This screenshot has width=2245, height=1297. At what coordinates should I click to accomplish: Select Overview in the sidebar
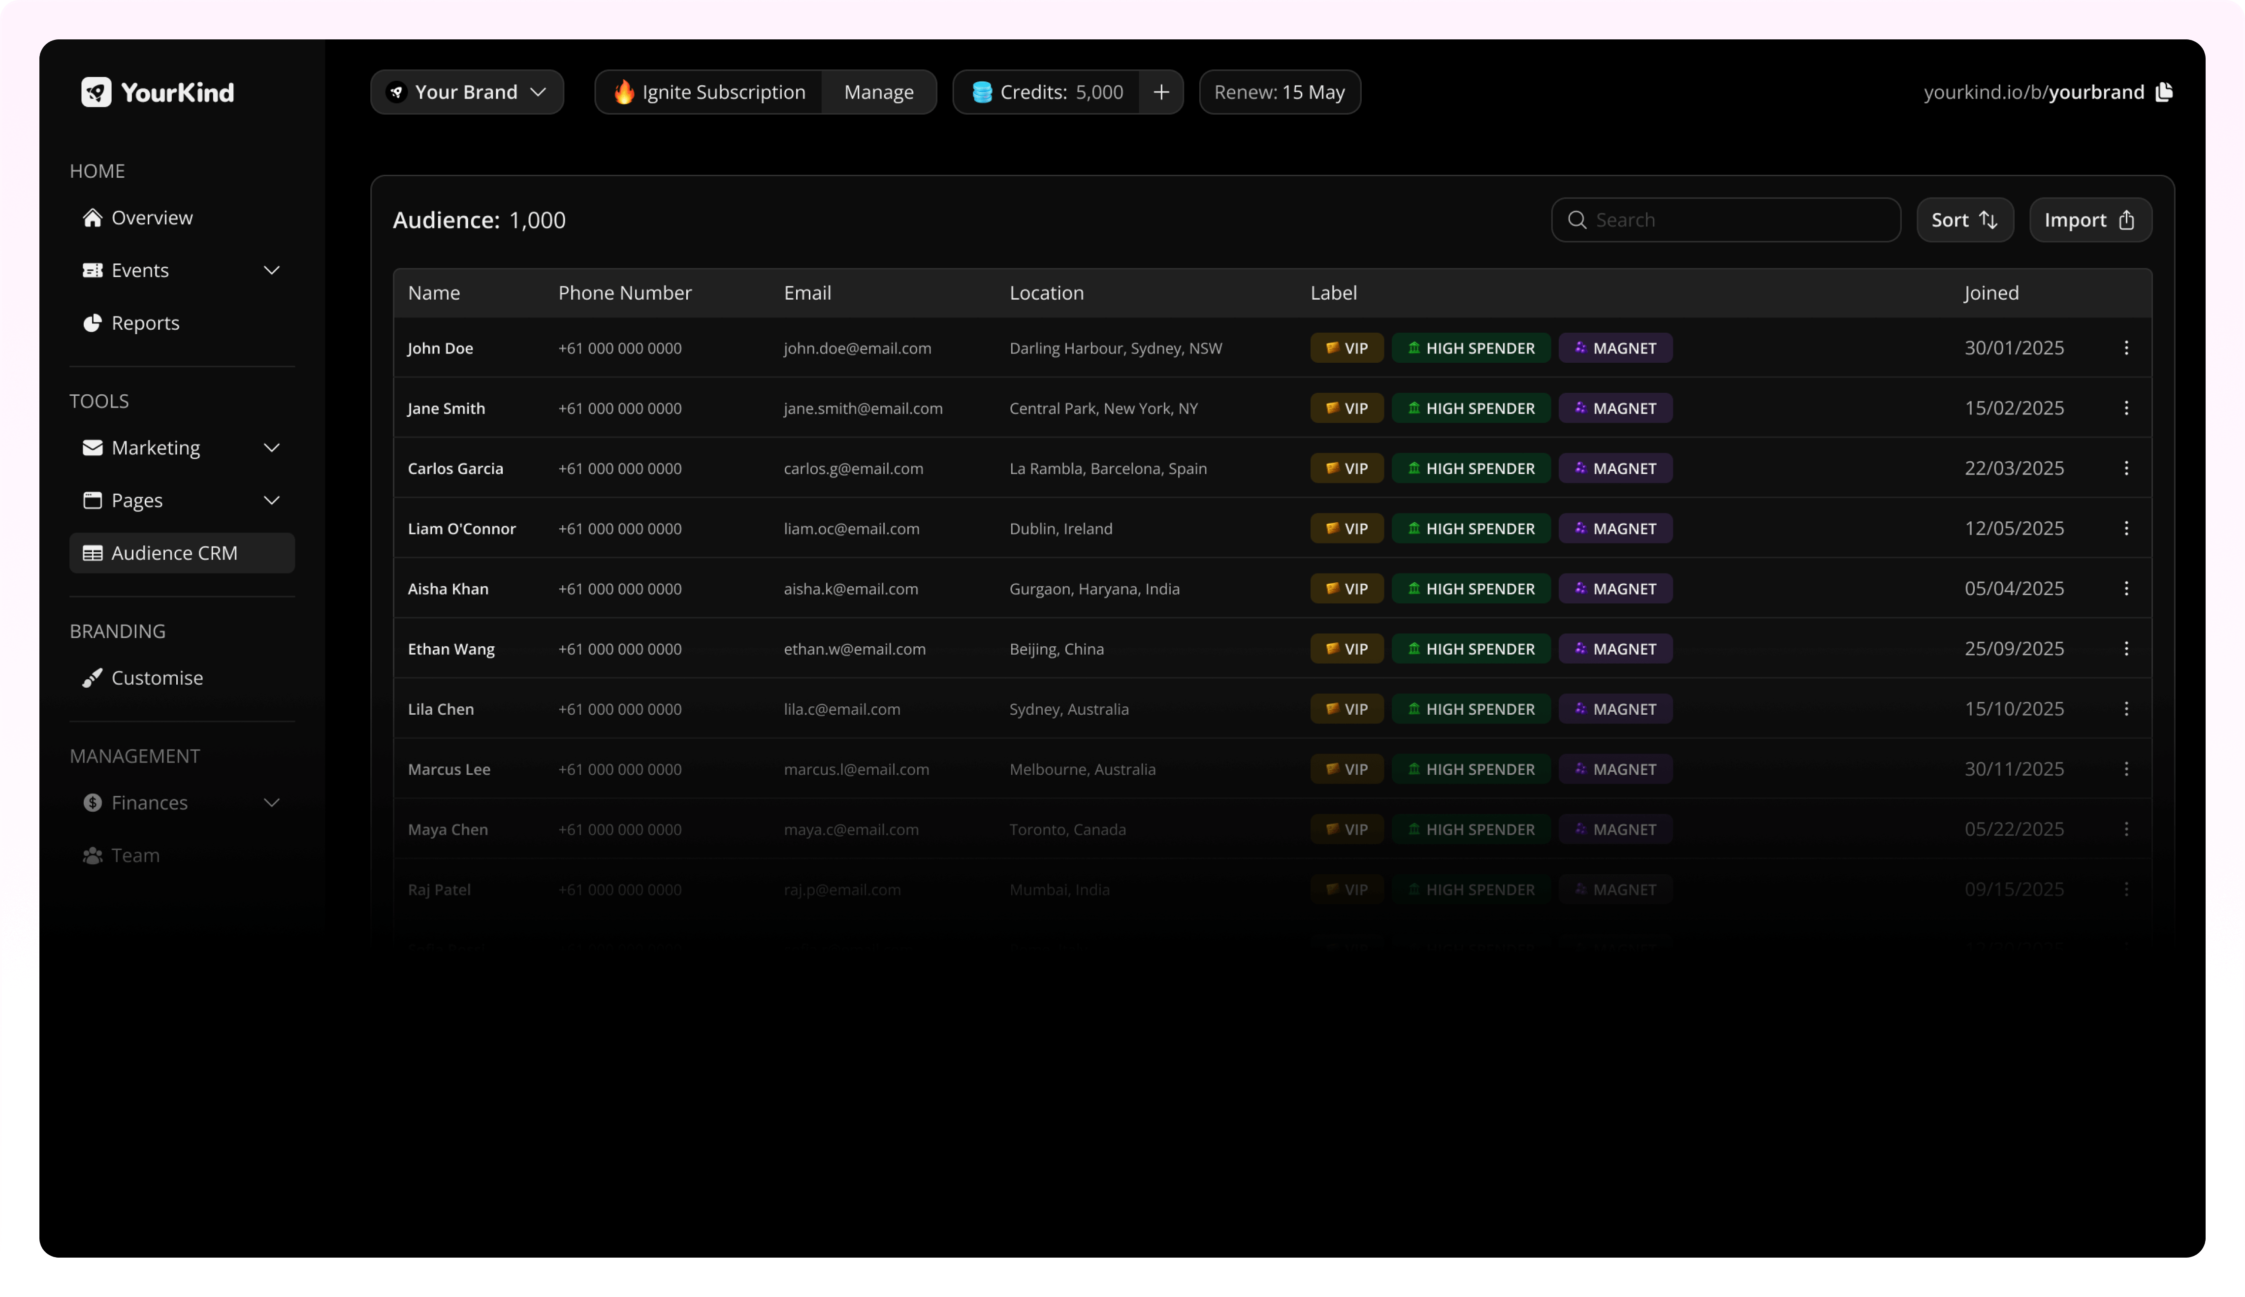[x=152, y=217]
